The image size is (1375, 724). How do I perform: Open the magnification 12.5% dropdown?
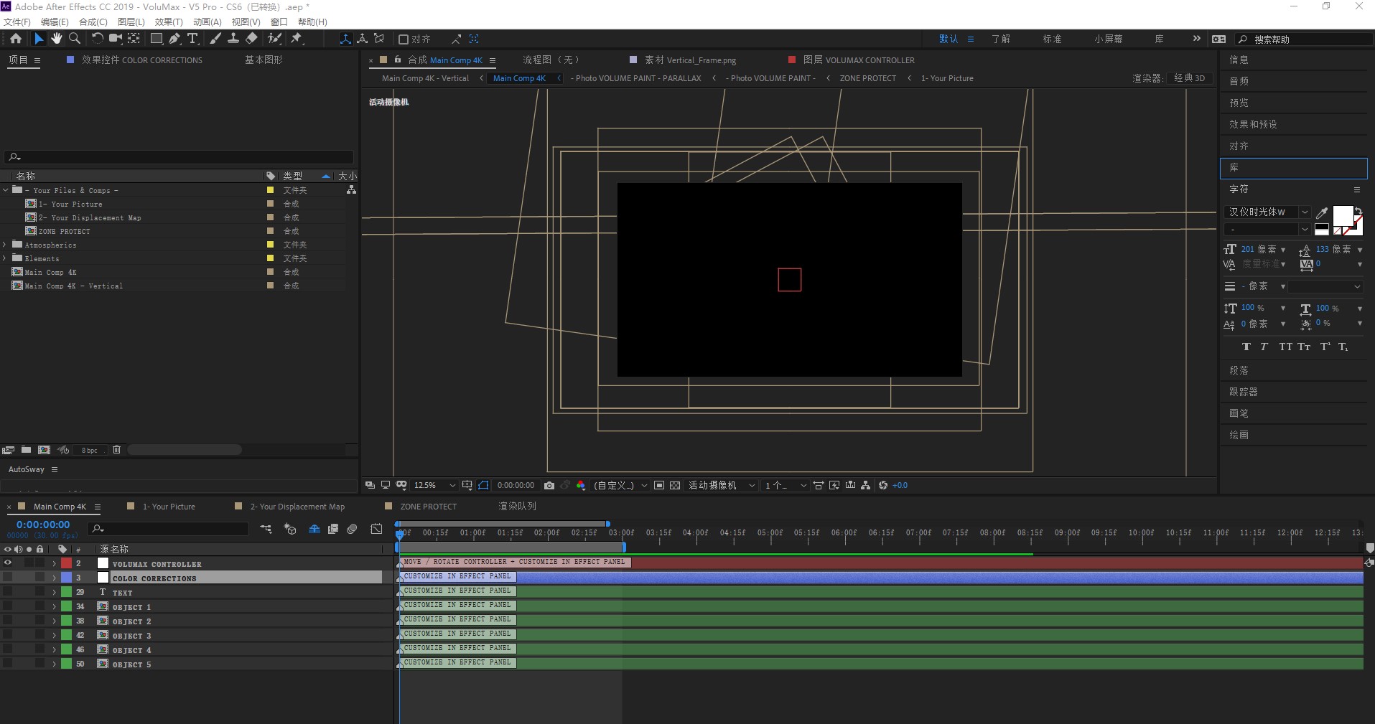[x=434, y=485]
